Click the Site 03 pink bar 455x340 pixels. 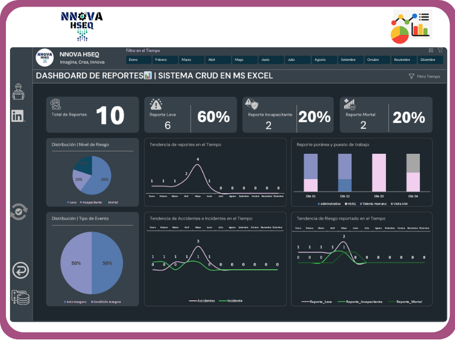click(378, 172)
